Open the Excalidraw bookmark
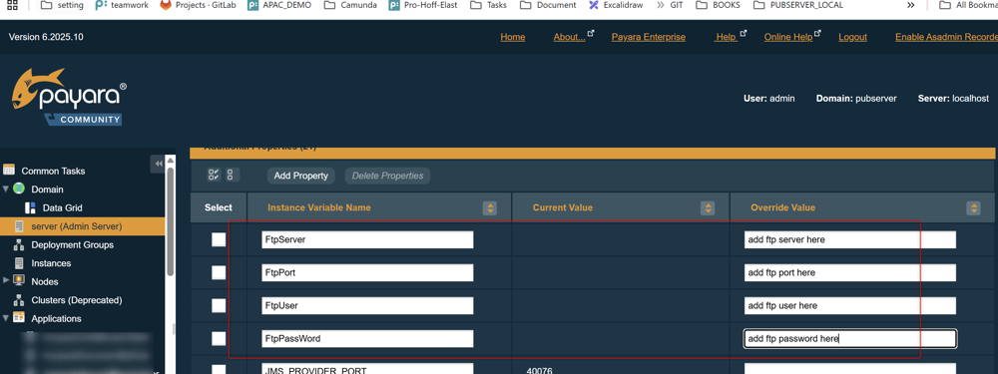The image size is (998, 374). (x=616, y=5)
